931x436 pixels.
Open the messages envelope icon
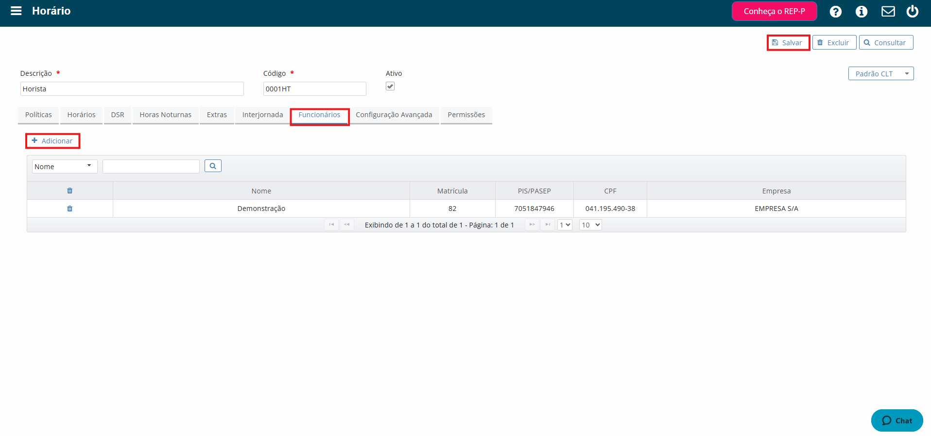click(x=888, y=11)
